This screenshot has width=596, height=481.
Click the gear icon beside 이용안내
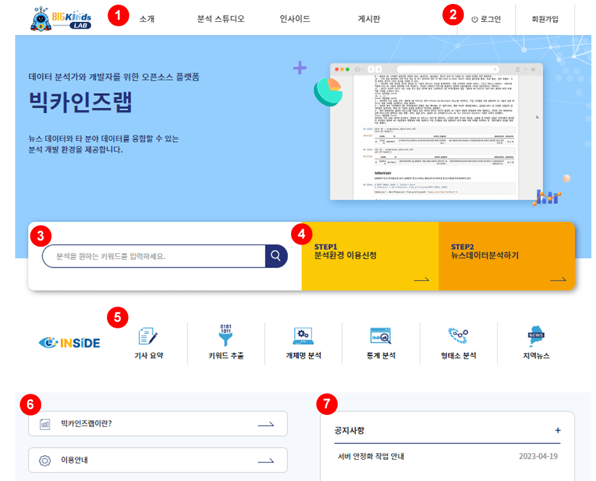pos(45,461)
